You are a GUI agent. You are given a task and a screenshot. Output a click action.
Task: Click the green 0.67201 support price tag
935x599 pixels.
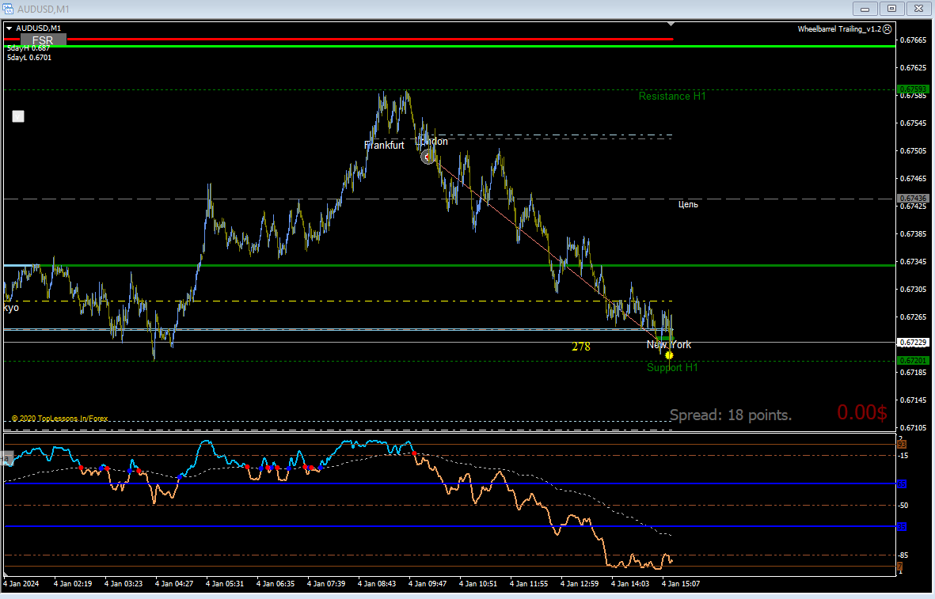(913, 361)
